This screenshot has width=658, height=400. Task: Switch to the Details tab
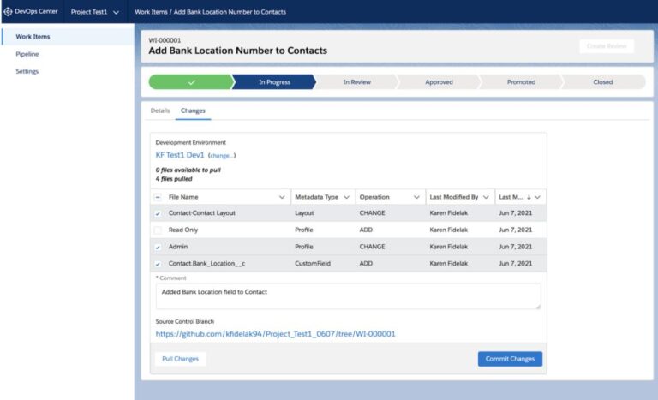point(160,111)
